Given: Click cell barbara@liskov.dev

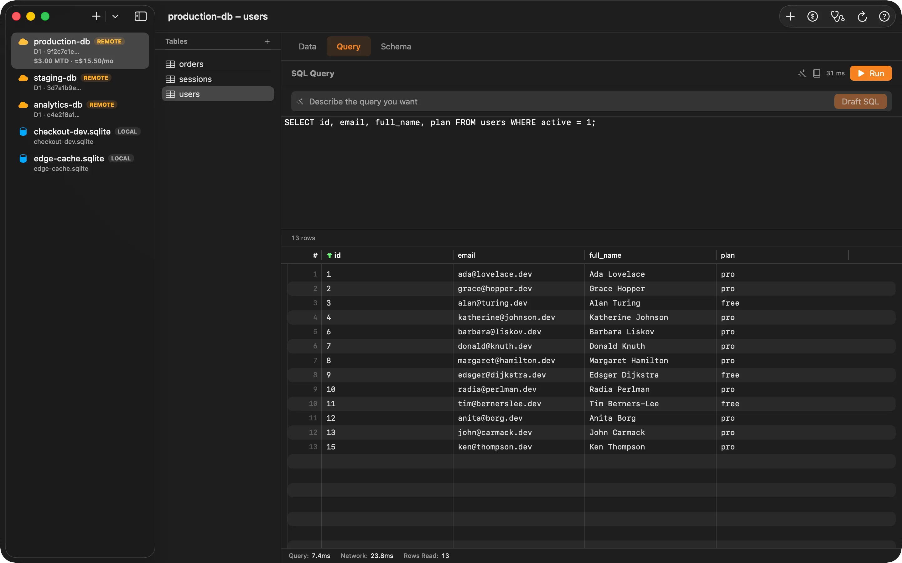Looking at the screenshot, I should [x=500, y=332].
